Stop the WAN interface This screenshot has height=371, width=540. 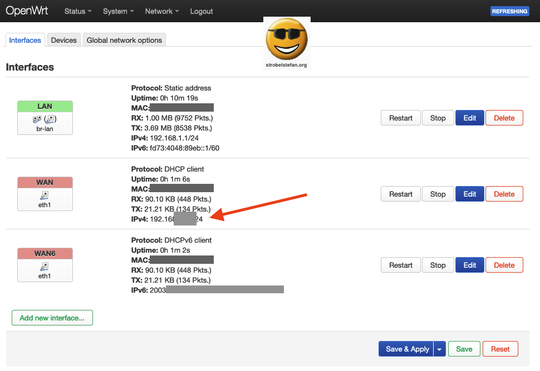tap(438, 194)
